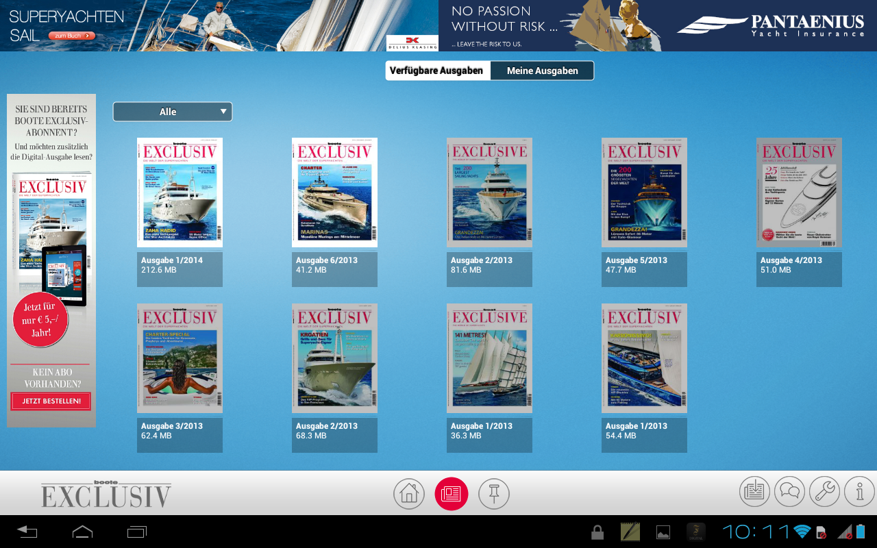Open settings via the wrench icon
The height and width of the screenshot is (548, 877).
[x=824, y=491]
